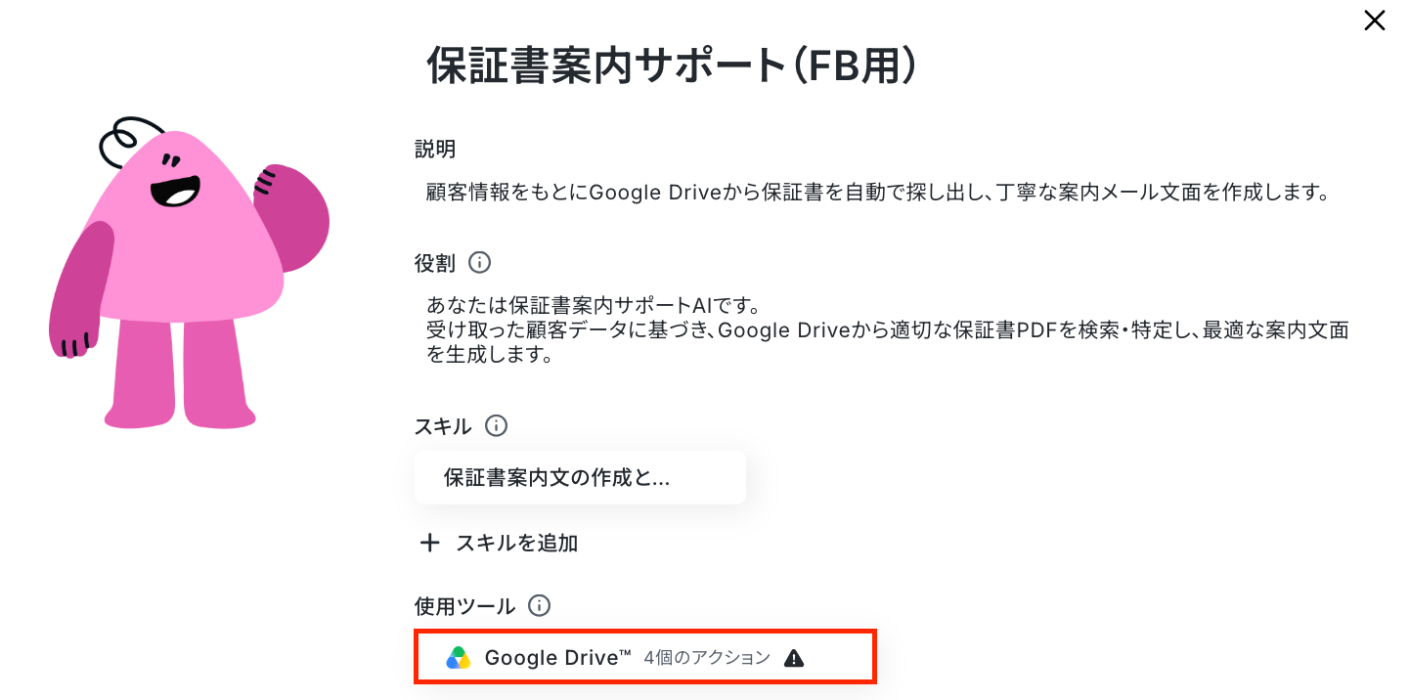Screen dimensions: 1410x700
Task: Click the 説明 section label
Action: coord(435,150)
